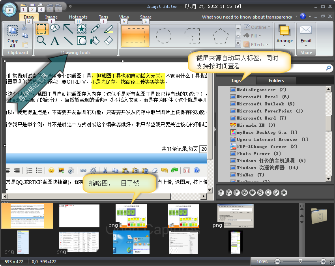Click the zoom in plus button
335x266 pixels.
click(x=323, y=262)
